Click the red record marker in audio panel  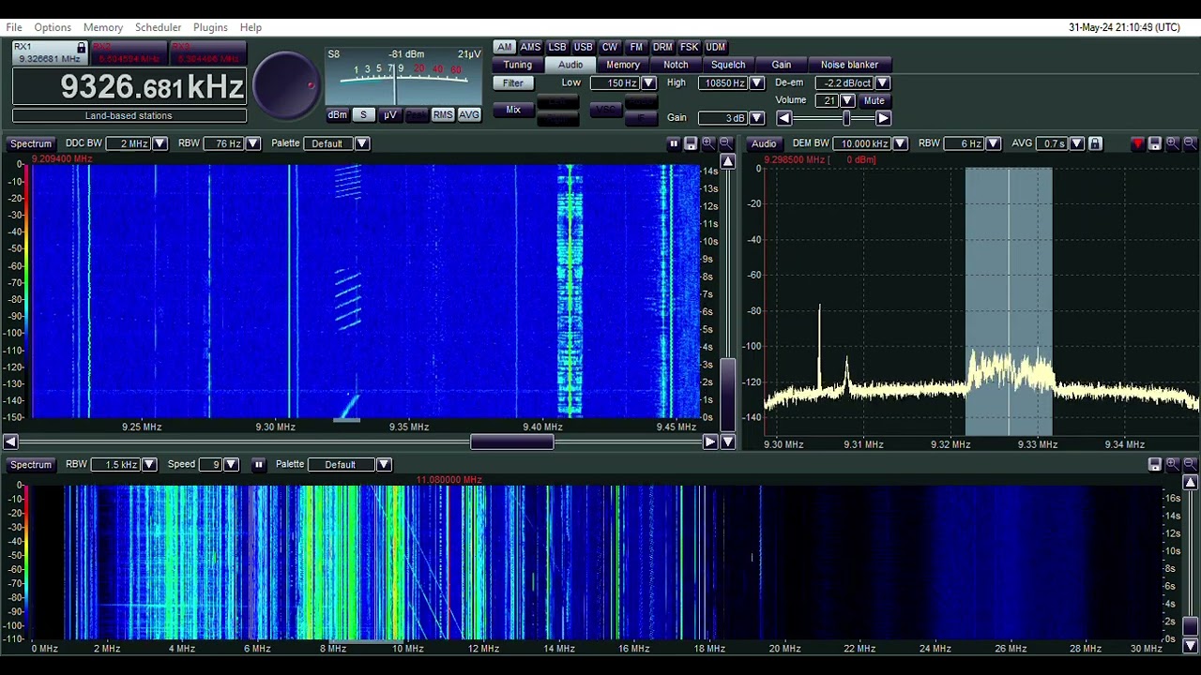[1138, 143]
